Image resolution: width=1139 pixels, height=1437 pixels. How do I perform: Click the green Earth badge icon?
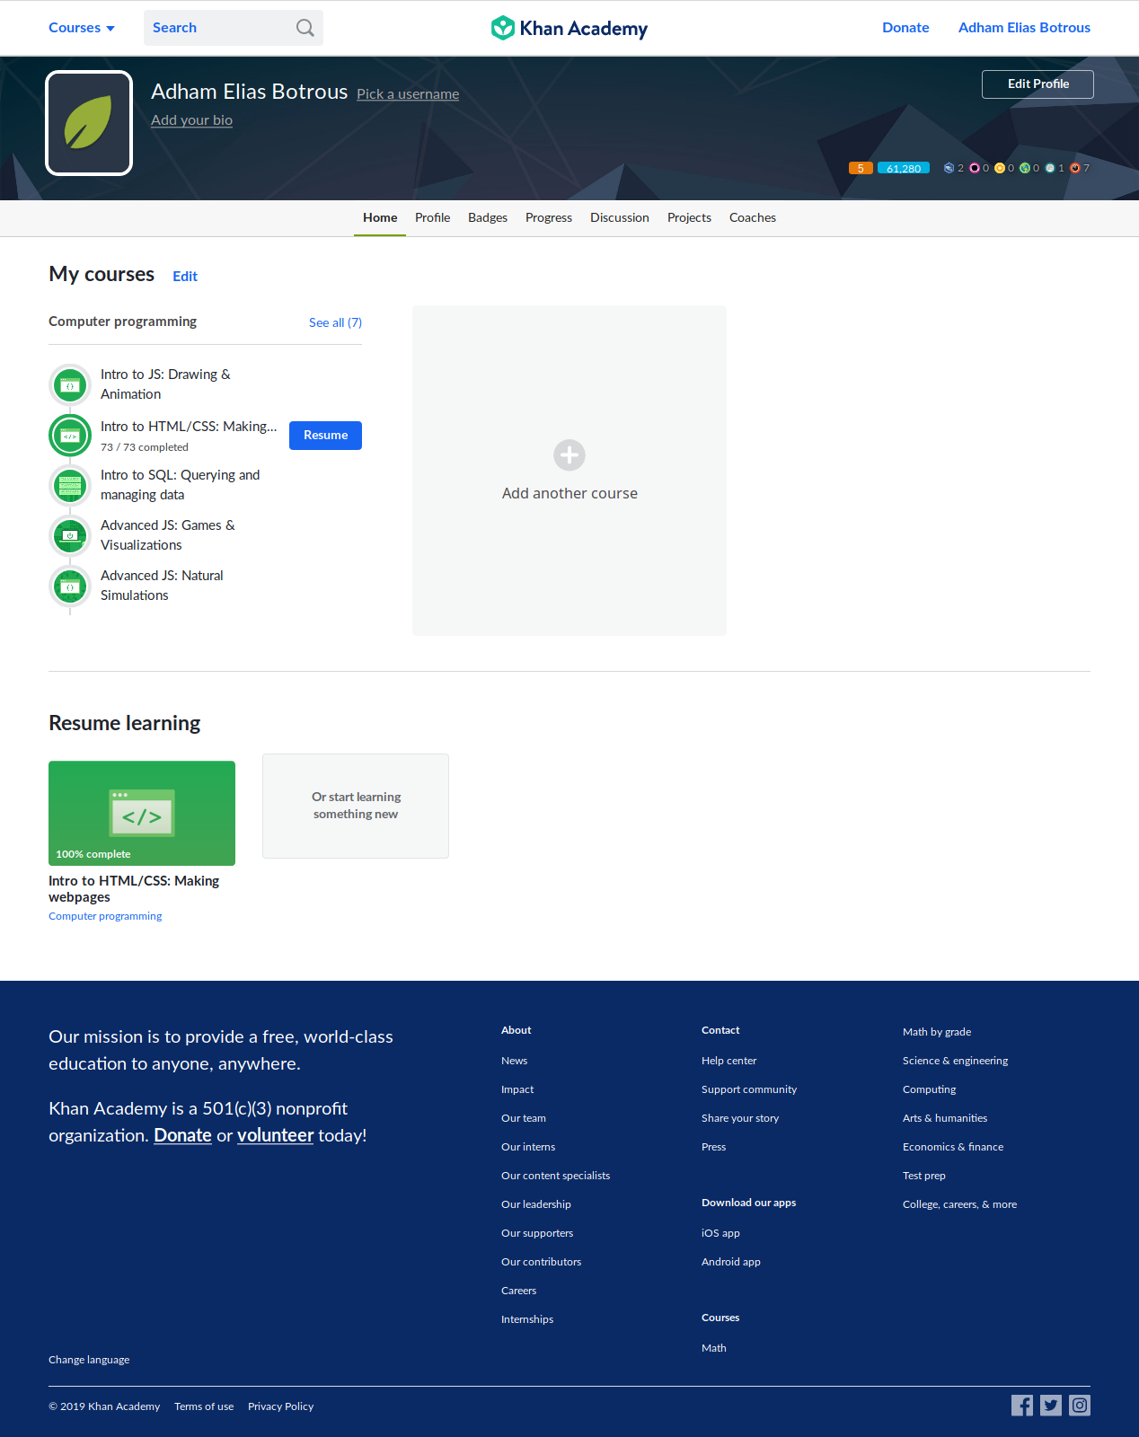point(1024,168)
